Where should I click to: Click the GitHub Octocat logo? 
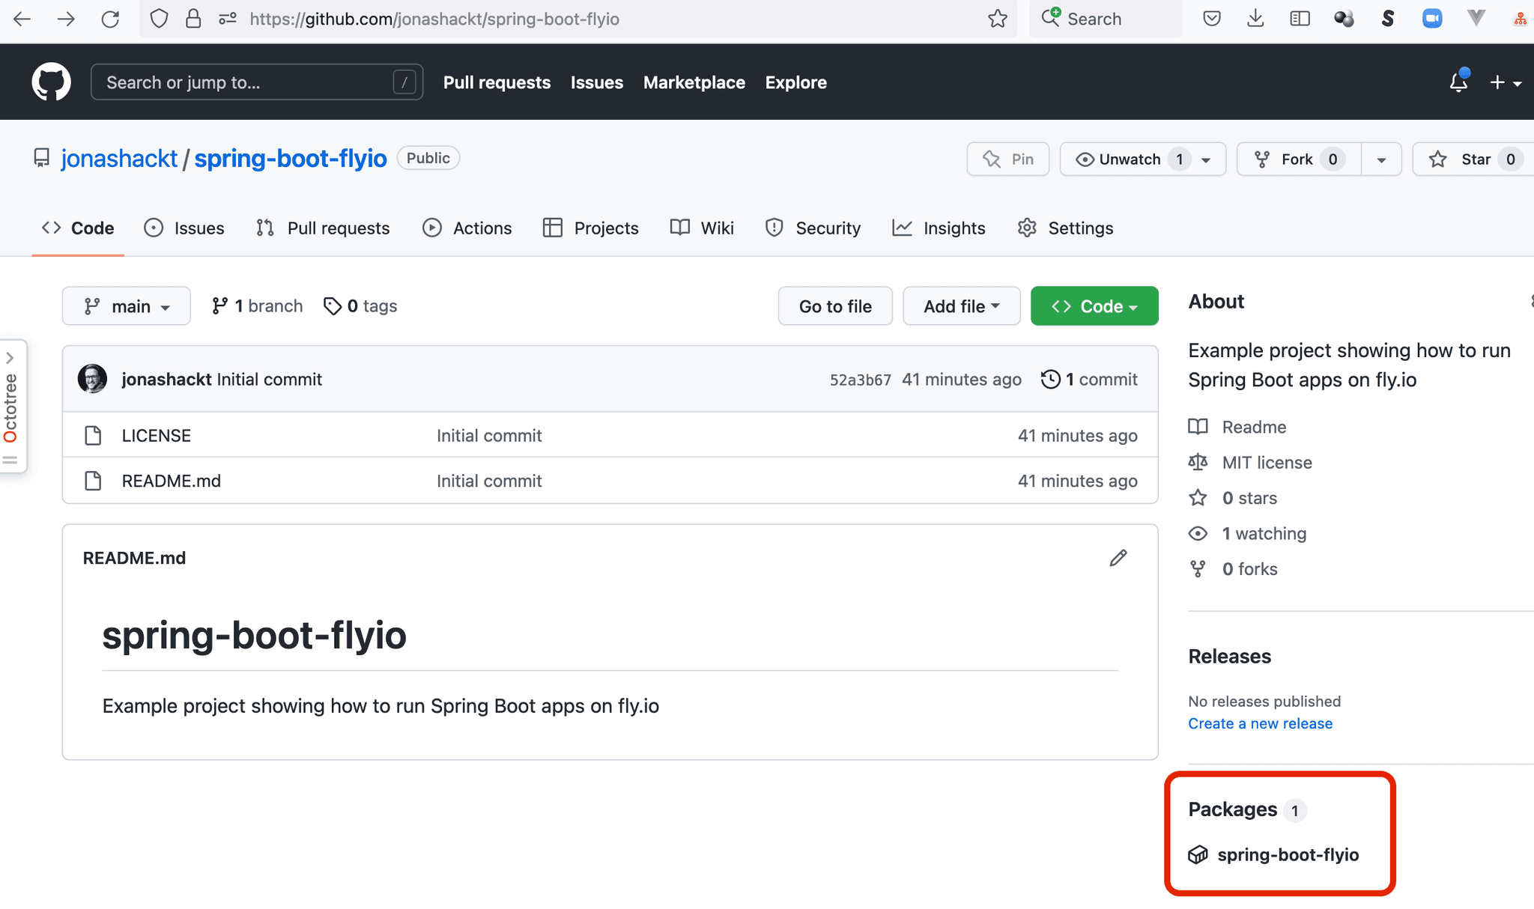point(51,82)
